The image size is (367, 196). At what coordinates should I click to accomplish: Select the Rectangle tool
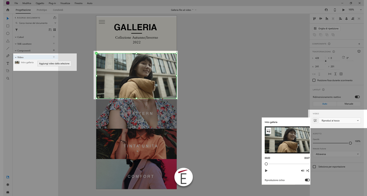(x=8, y=26)
